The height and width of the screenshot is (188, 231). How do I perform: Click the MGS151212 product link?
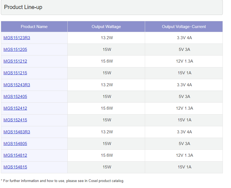pyautogui.click(x=15, y=61)
